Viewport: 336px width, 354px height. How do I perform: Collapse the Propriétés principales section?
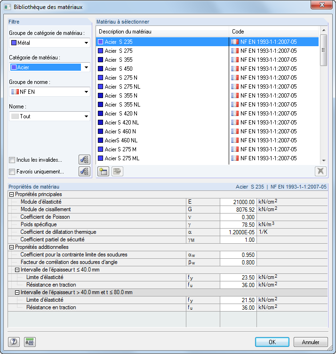[11, 194]
